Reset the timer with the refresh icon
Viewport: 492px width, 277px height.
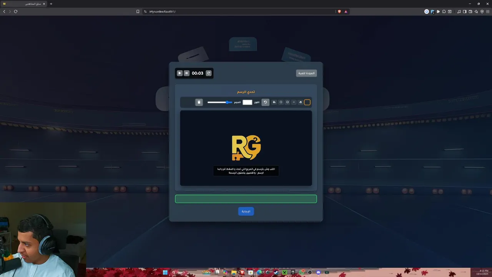click(209, 73)
